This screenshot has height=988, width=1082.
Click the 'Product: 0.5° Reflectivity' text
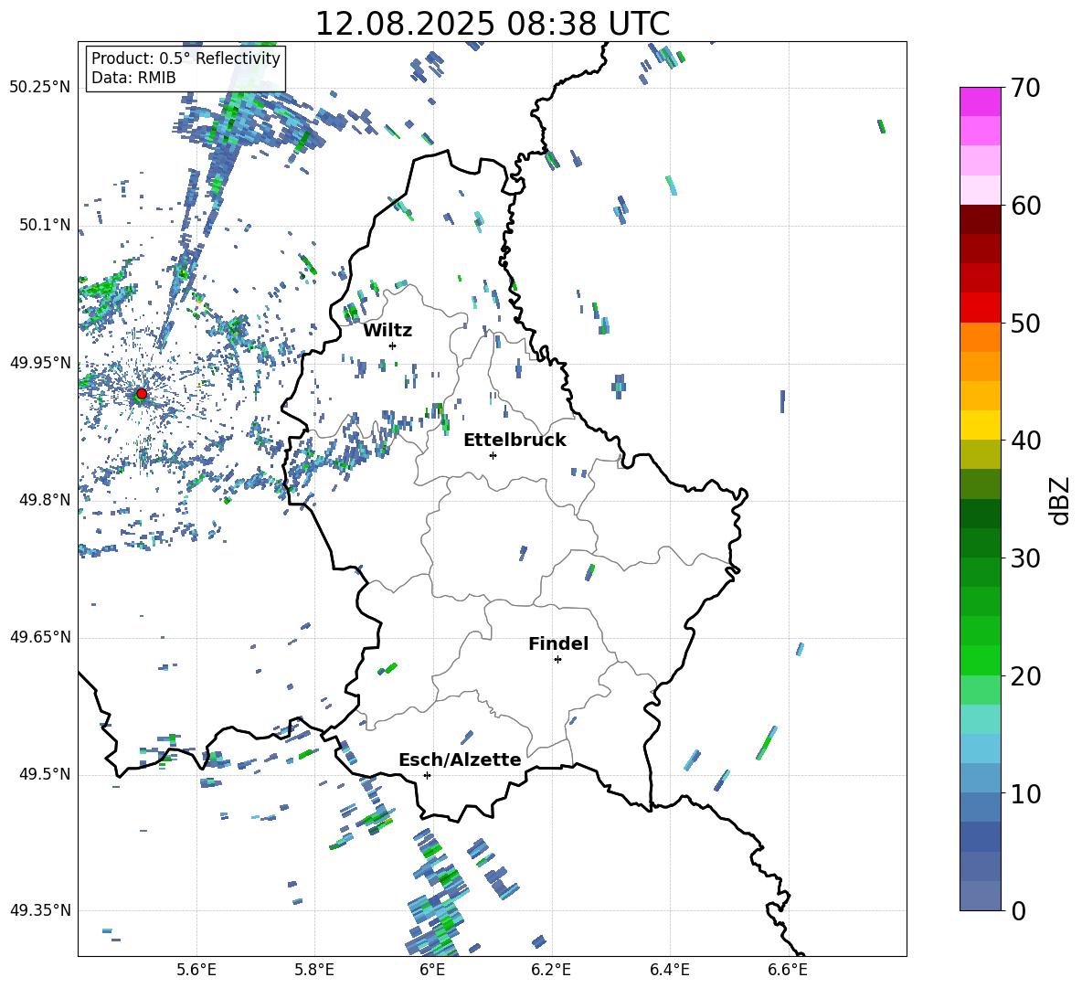point(186,58)
